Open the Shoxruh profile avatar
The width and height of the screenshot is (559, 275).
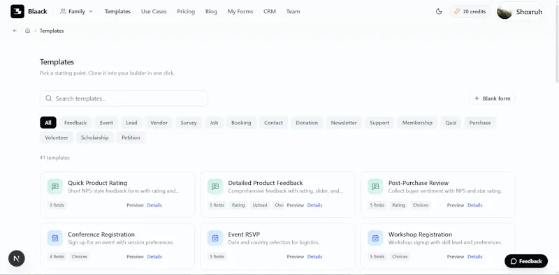pyautogui.click(x=504, y=12)
